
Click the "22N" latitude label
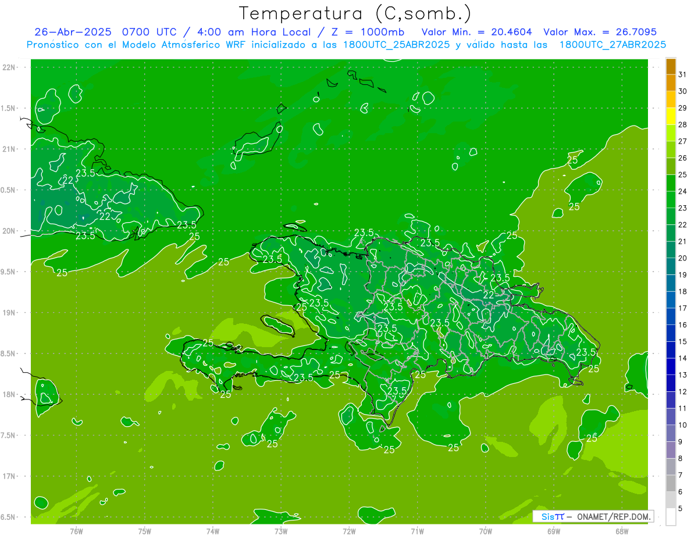[x=10, y=67]
